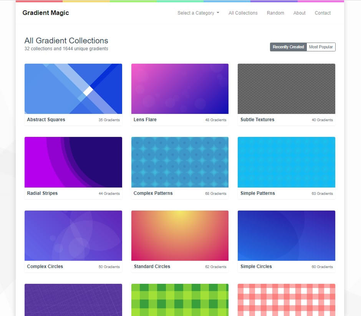
Task: Open the Contact page link
Action: click(x=323, y=13)
